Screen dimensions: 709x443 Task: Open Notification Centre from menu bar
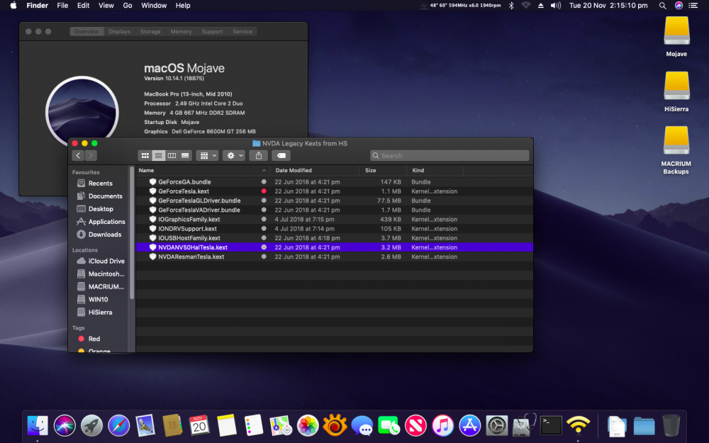(693, 6)
